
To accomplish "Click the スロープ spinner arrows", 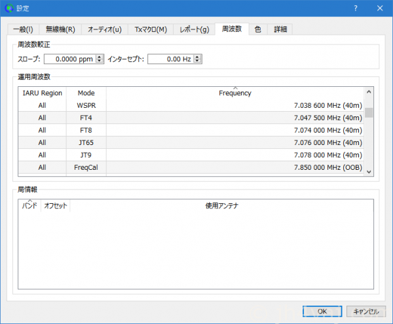I will tap(100, 59).
